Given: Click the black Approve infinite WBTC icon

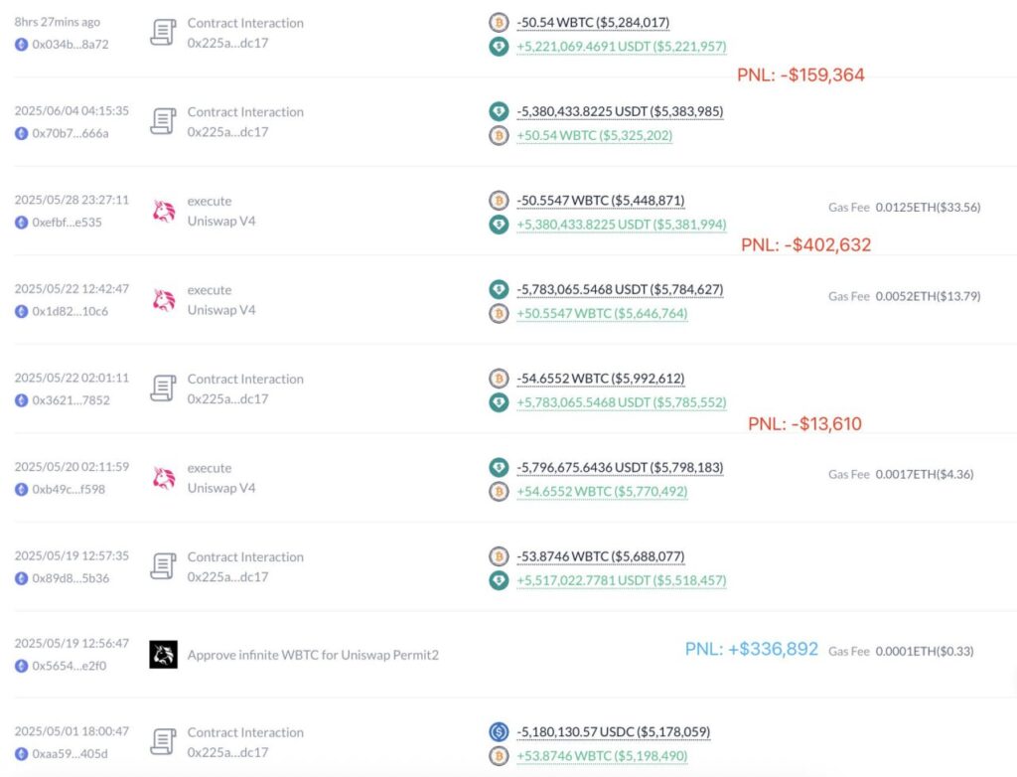Looking at the screenshot, I should coord(163,654).
